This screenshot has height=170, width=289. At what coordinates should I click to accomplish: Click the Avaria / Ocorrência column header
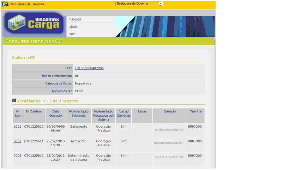tap(124, 116)
